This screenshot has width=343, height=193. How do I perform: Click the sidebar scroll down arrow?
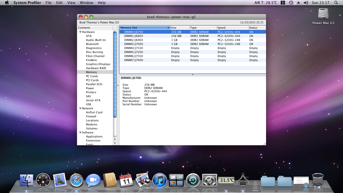click(x=115, y=143)
